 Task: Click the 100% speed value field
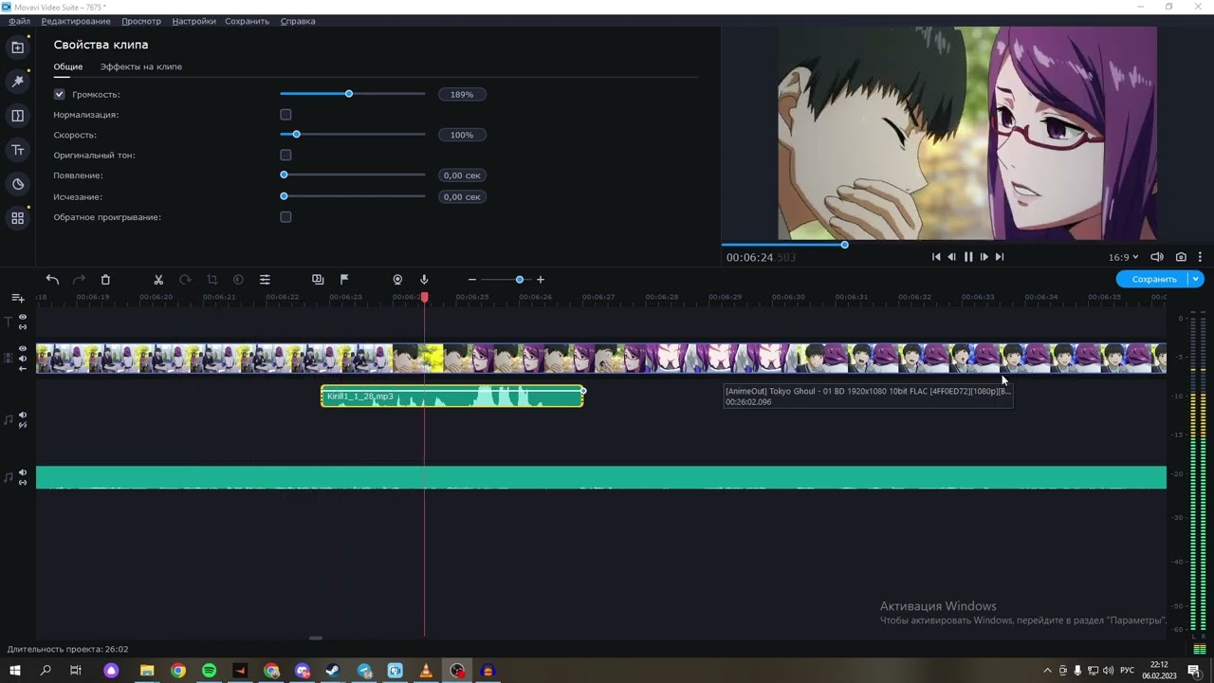[462, 135]
